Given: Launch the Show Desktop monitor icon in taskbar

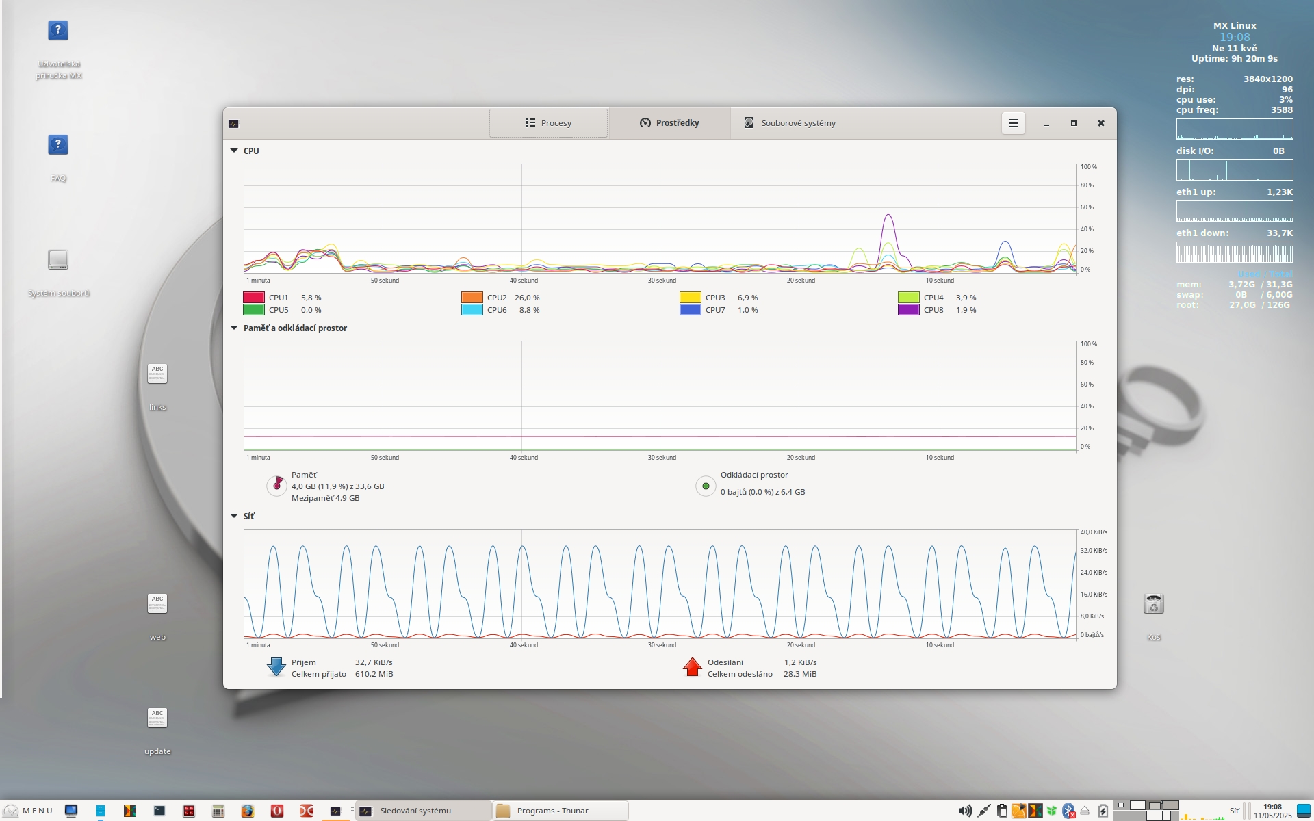Looking at the screenshot, I should point(71,811).
